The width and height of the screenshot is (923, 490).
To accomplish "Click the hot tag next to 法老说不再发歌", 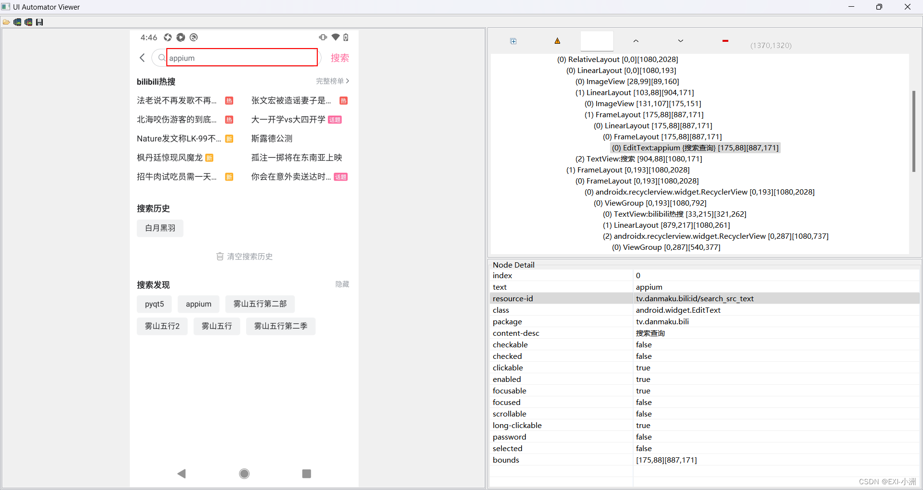I will pos(229,101).
